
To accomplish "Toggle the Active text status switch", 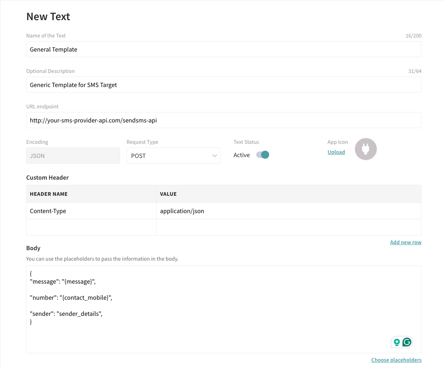I will tap(263, 155).
